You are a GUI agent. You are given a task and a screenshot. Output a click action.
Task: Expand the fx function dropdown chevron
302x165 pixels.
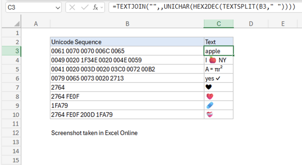coord(102,8)
